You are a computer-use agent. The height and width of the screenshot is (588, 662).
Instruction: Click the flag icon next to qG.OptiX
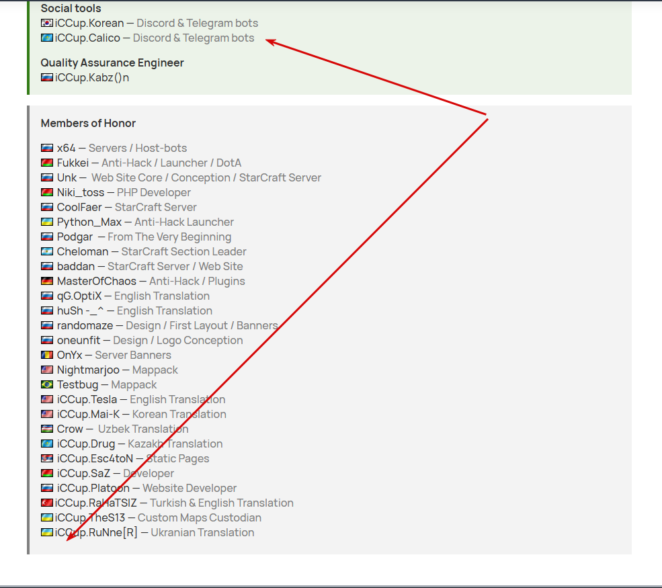tap(47, 296)
